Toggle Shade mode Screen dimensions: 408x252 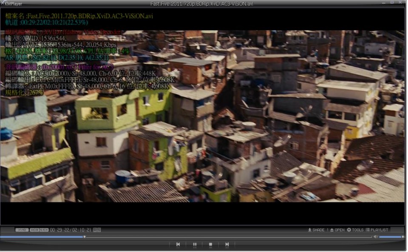click(316, 230)
